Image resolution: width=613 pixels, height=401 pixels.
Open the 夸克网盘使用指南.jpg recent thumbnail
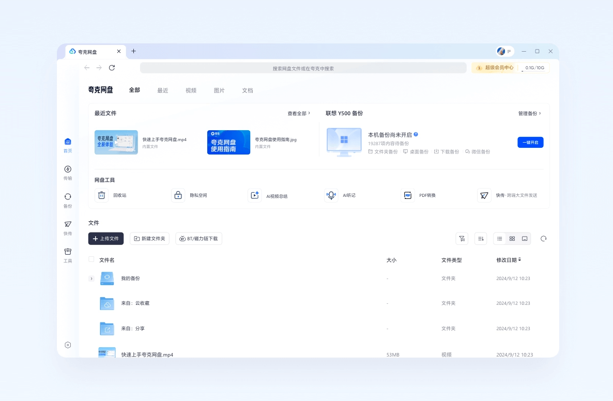pyautogui.click(x=228, y=142)
